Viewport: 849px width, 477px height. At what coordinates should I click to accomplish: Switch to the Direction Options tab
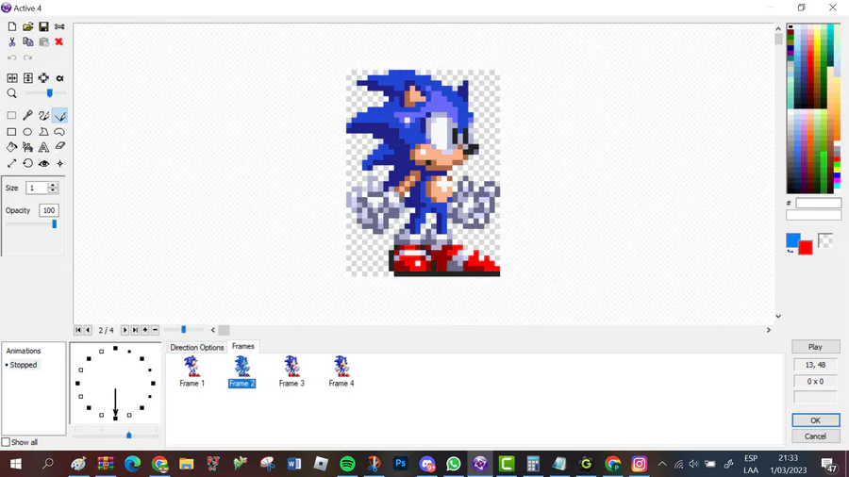196,347
